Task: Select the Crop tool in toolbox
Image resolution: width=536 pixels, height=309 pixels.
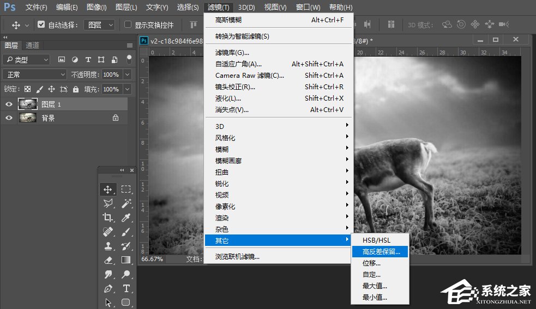Action: pos(108,218)
